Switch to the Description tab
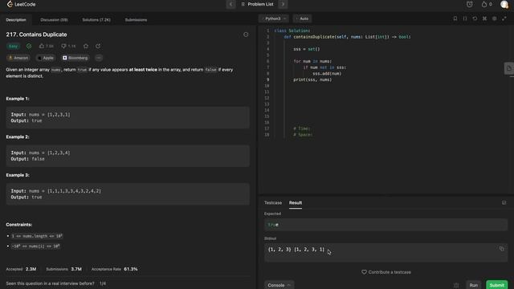 pos(16,20)
